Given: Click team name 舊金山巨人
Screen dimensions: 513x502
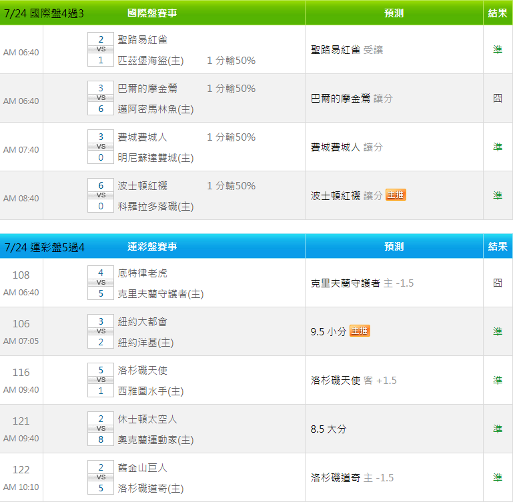Looking at the screenshot, I should click(x=142, y=467).
